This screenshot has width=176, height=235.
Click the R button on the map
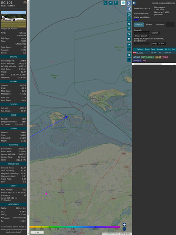[x=129, y=55]
